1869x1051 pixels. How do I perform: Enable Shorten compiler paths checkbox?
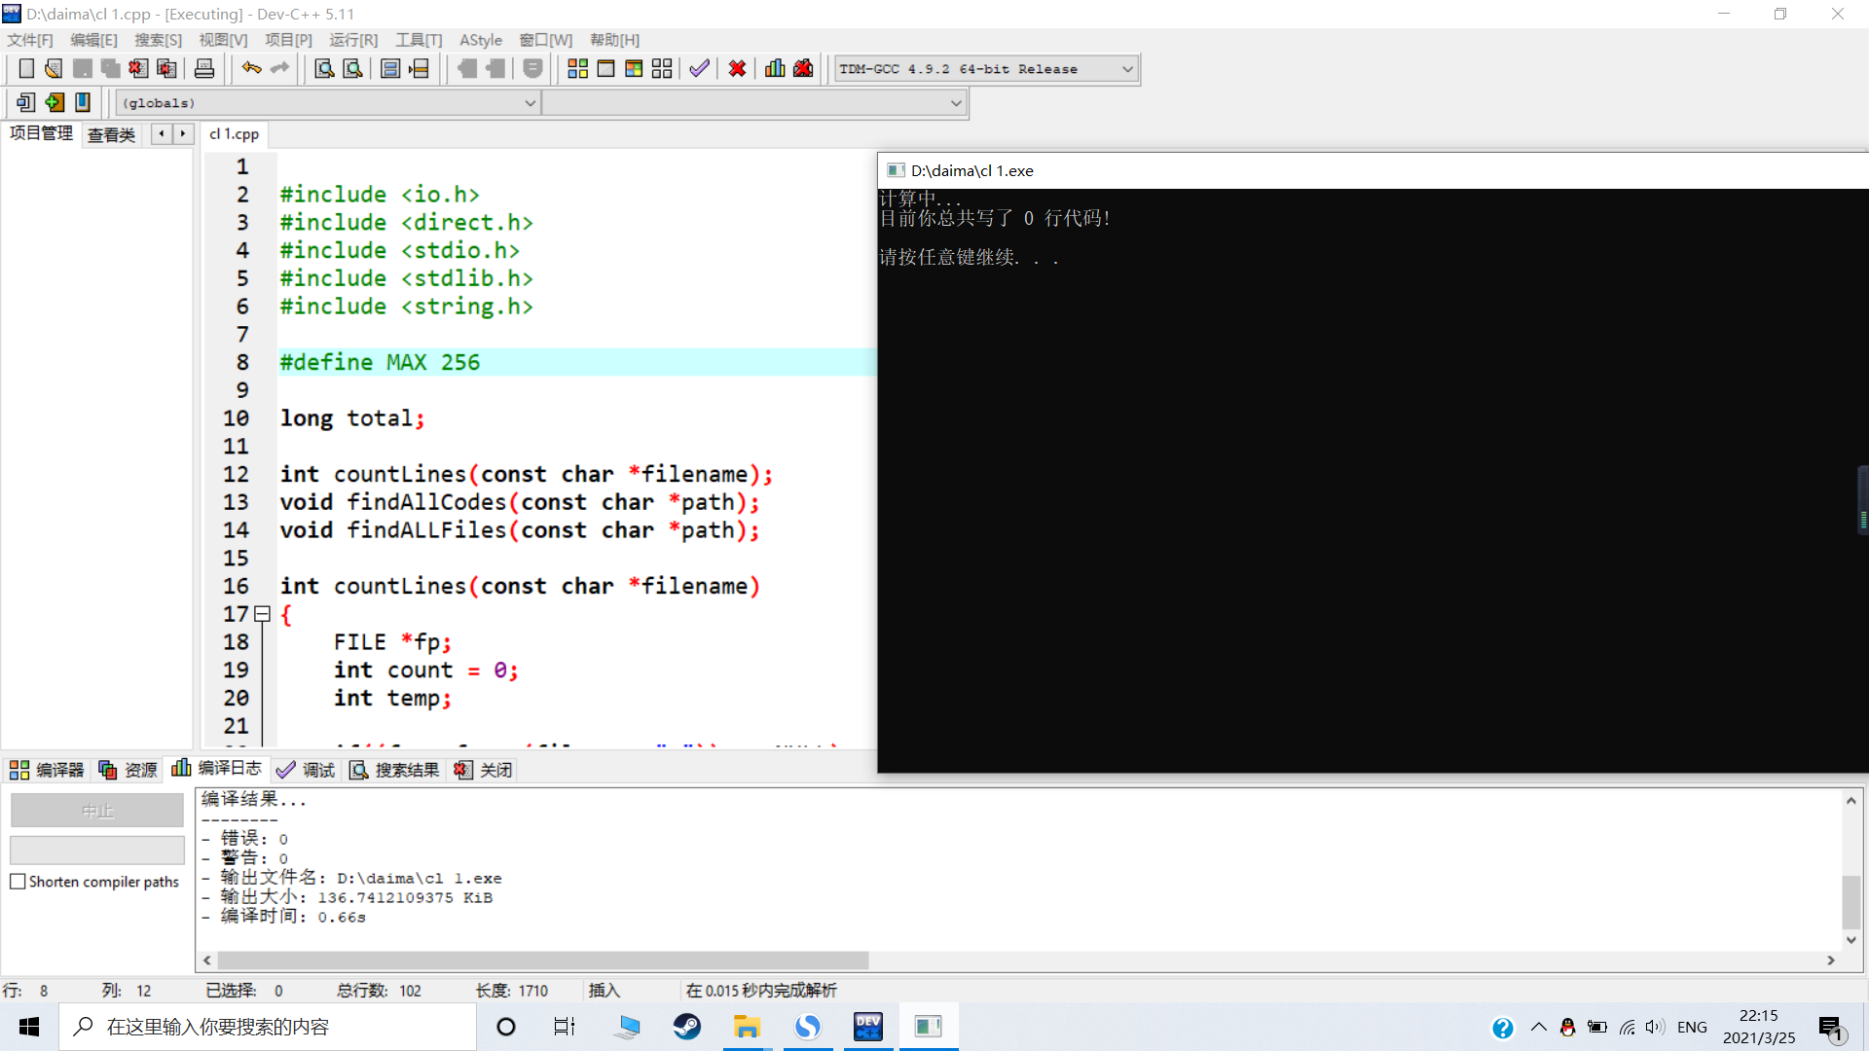18,882
